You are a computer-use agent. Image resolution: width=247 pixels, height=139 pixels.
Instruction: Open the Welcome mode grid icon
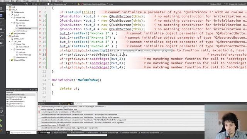click(x=1, y=8)
